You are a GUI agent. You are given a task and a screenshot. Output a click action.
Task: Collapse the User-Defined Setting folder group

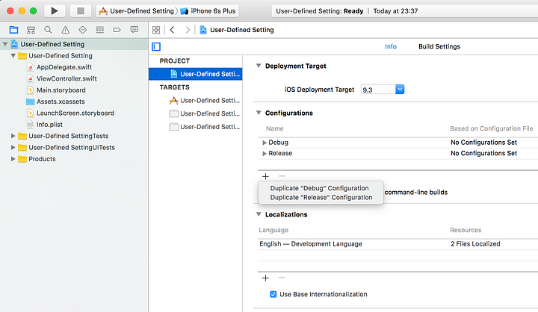[x=13, y=55]
